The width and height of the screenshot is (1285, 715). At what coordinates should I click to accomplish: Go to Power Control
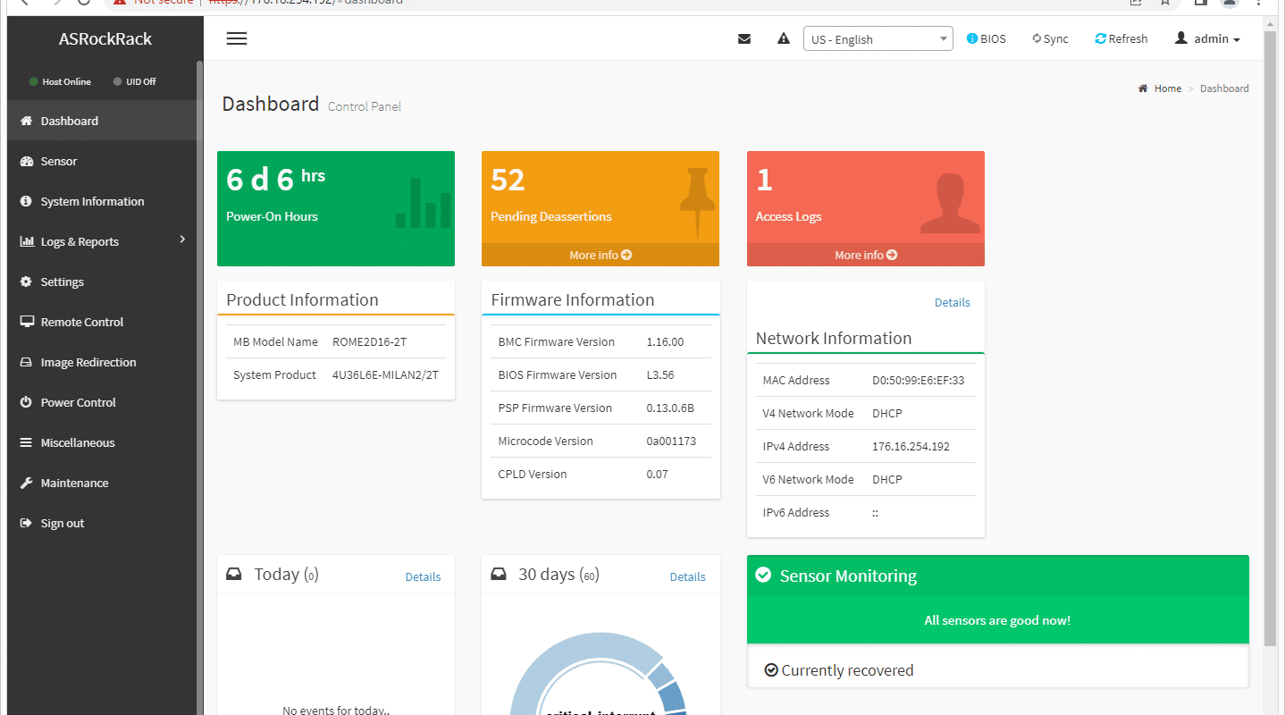104,402
